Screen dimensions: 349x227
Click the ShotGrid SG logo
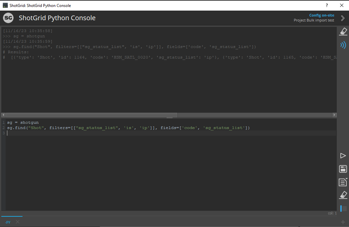8,18
